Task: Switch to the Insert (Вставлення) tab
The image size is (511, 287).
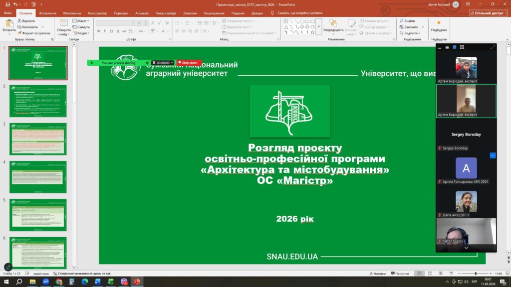Action: point(47,13)
